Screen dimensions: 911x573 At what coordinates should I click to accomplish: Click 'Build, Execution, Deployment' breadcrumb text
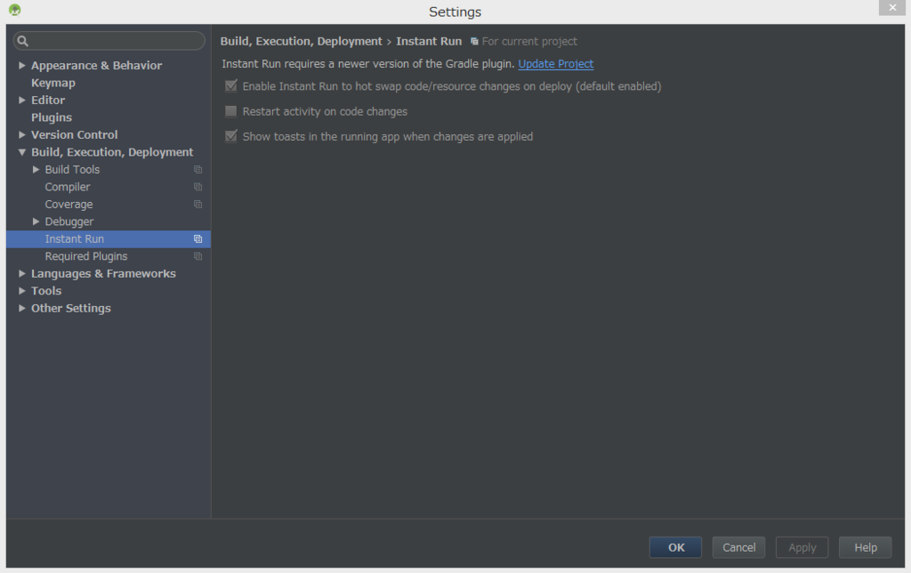tap(301, 41)
